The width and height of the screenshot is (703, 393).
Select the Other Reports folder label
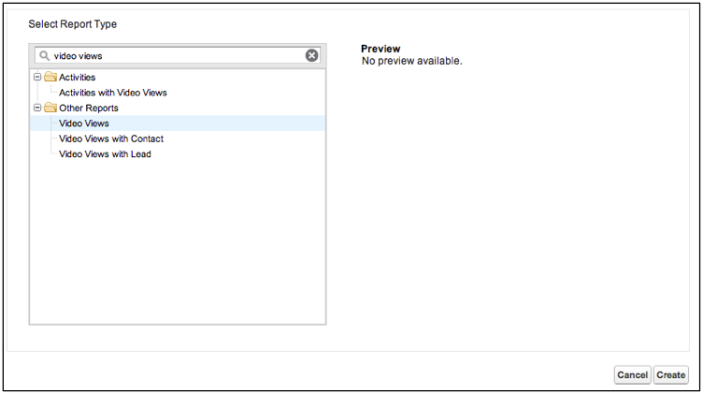point(89,109)
